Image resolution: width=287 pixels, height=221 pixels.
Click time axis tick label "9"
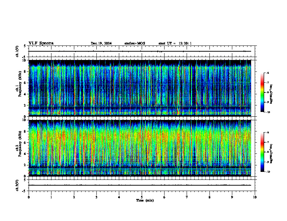[232, 197]
